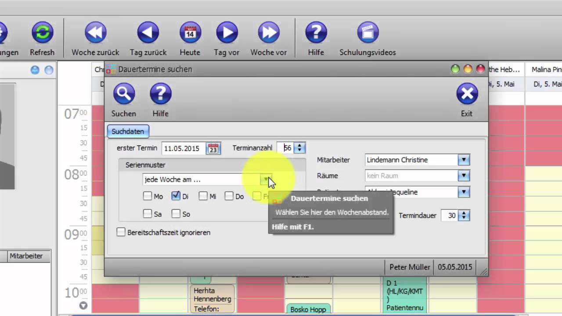Screen dimensions: 562x316
Task: Click first round blue button above photo
Action: pos(35,70)
